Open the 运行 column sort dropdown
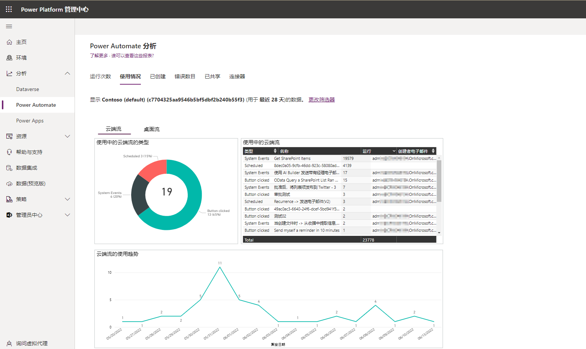Screen dimensions: 586x349 (394, 151)
